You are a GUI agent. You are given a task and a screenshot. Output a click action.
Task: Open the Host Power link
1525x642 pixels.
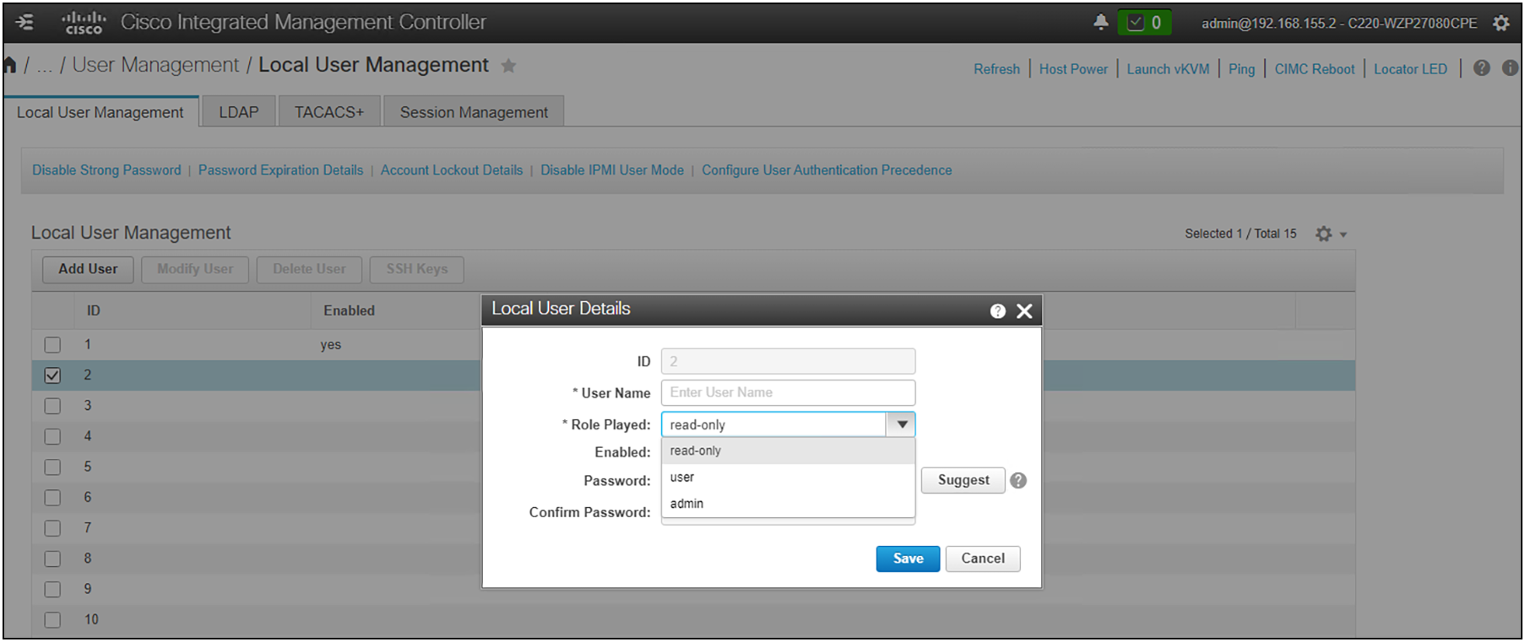(x=1073, y=69)
